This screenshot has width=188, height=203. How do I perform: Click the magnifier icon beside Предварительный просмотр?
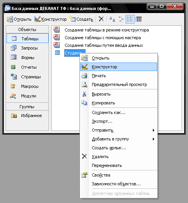click(x=84, y=84)
